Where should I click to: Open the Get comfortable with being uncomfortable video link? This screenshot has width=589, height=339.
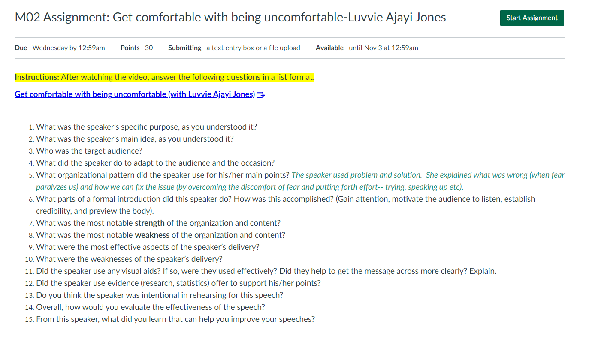[134, 94]
